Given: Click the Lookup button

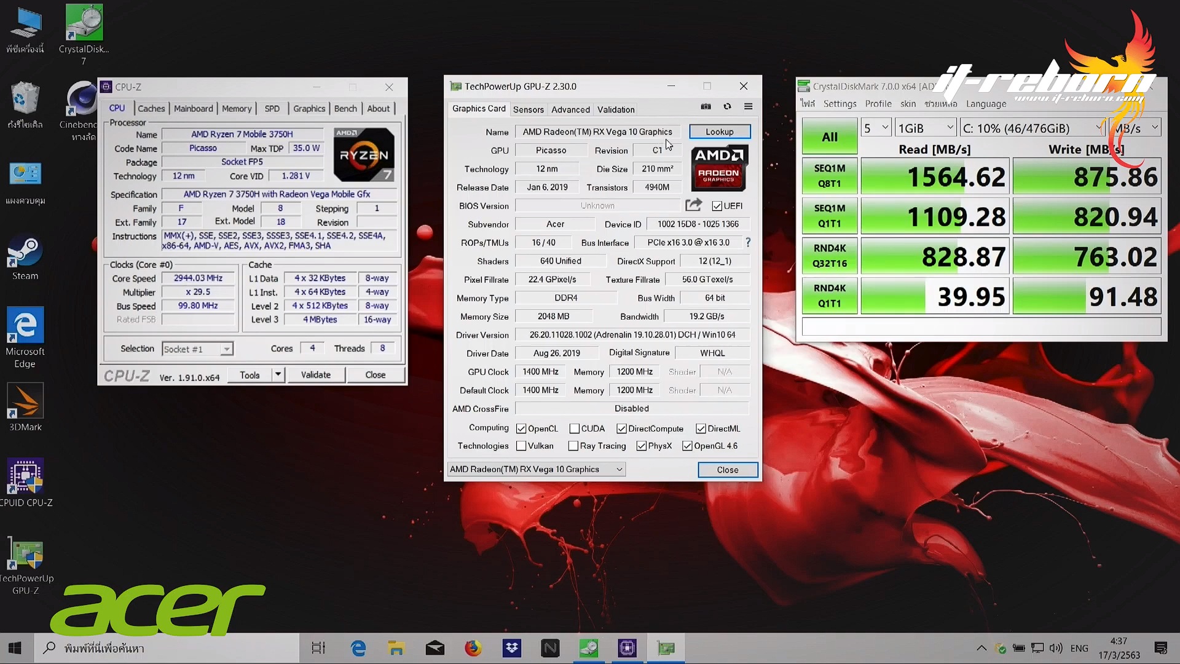Looking at the screenshot, I should [719, 132].
